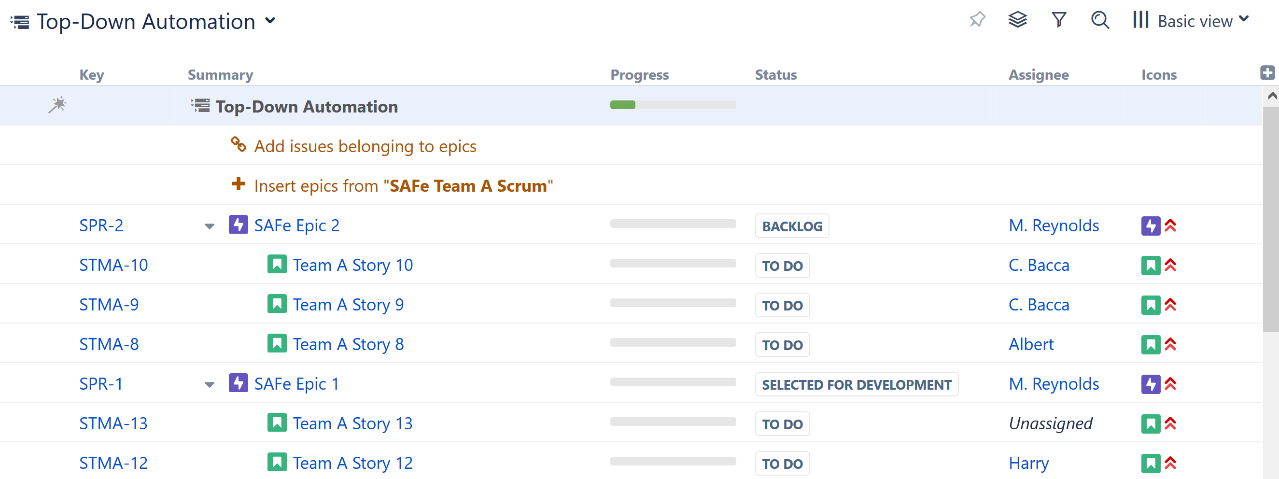Click the chain link icon beside Add issues
The width and height of the screenshot is (1279, 479).
(239, 145)
